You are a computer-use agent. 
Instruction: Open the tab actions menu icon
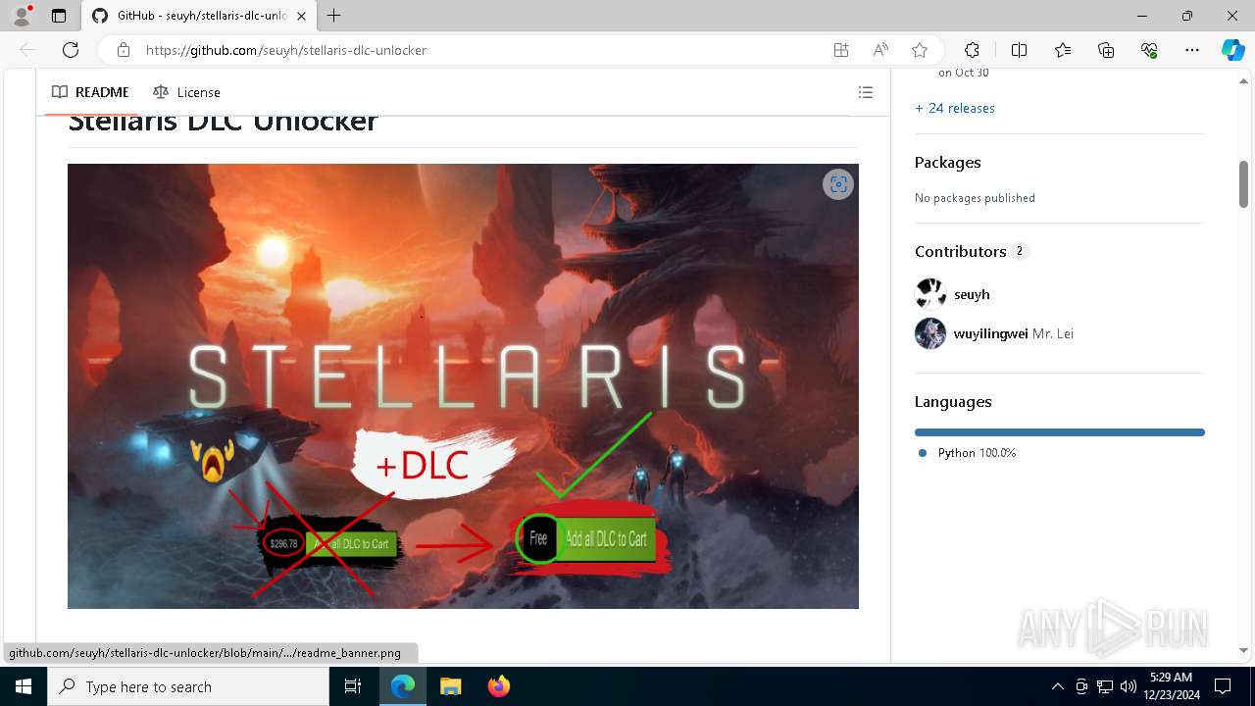pos(59,16)
